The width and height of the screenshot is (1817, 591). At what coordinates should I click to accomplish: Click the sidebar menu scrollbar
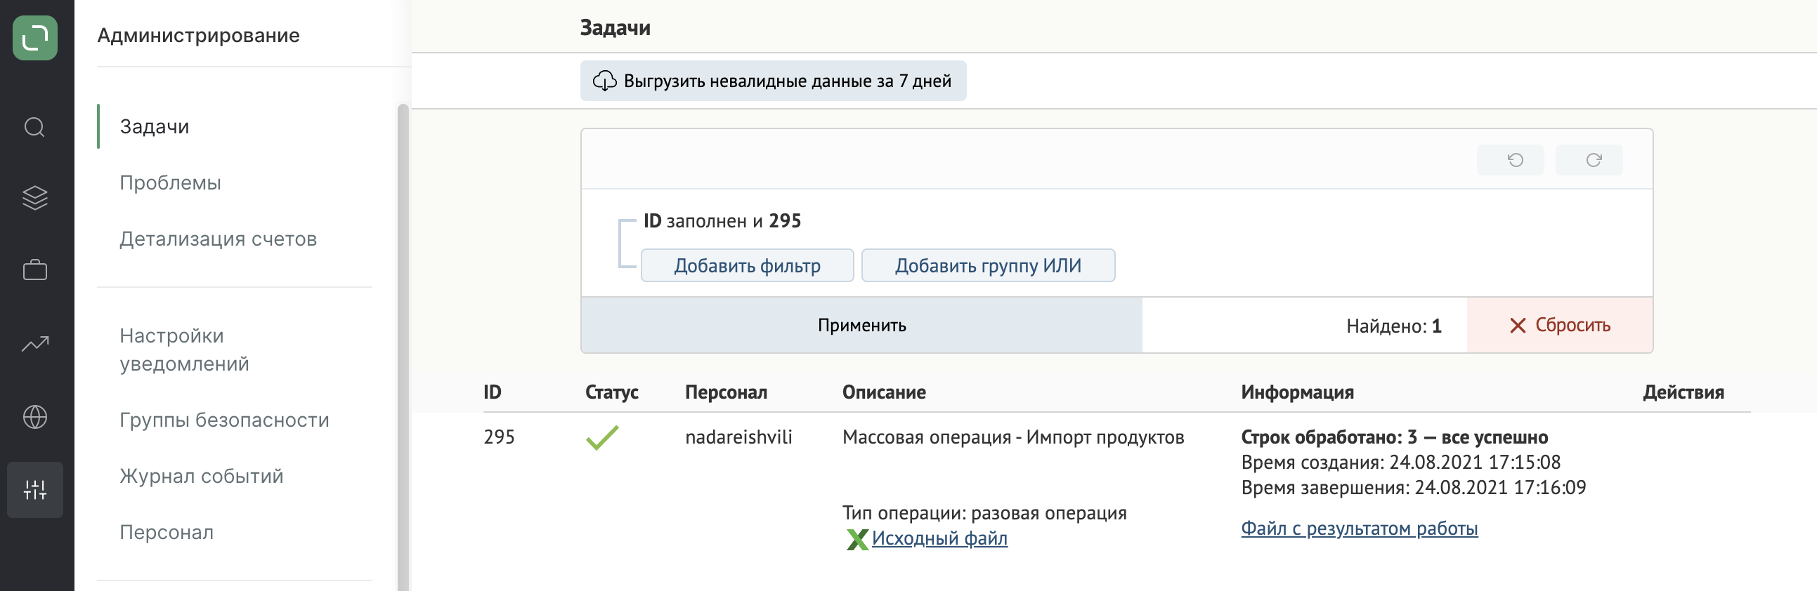click(x=403, y=347)
